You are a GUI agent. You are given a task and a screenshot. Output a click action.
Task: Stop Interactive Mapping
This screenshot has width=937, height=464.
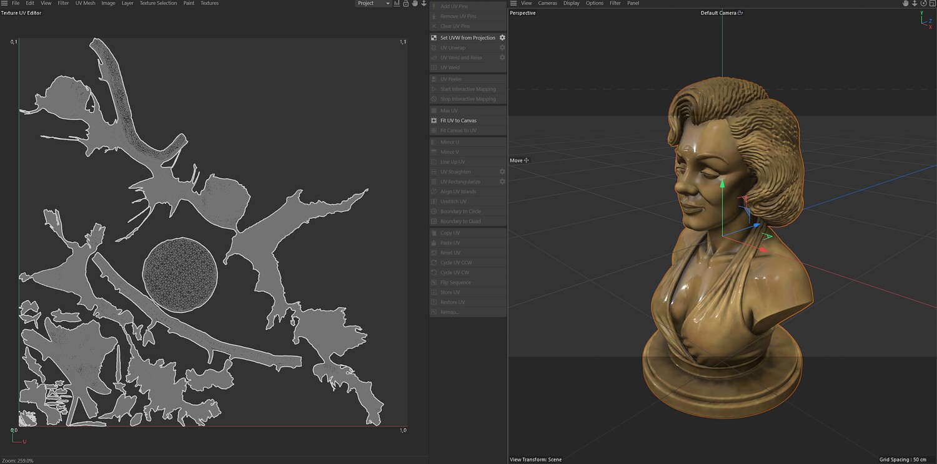point(468,99)
